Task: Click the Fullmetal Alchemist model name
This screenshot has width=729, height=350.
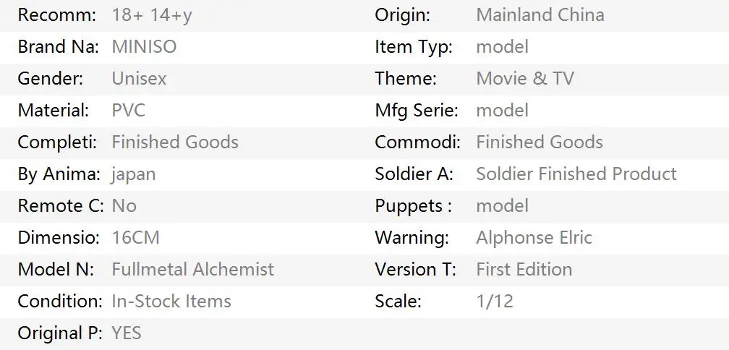Action: pyautogui.click(x=193, y=270)
